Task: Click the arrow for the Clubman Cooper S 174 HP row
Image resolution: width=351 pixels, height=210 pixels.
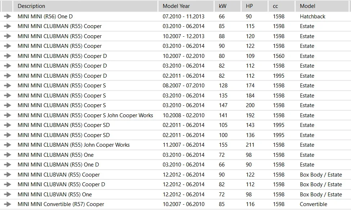Action: point(8,86)
